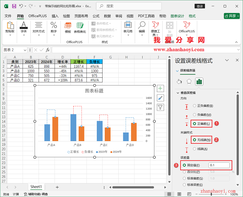Viewport: 243px width, 197px height.
Task: Open the Effects pentagon tab
Action: 189,81
